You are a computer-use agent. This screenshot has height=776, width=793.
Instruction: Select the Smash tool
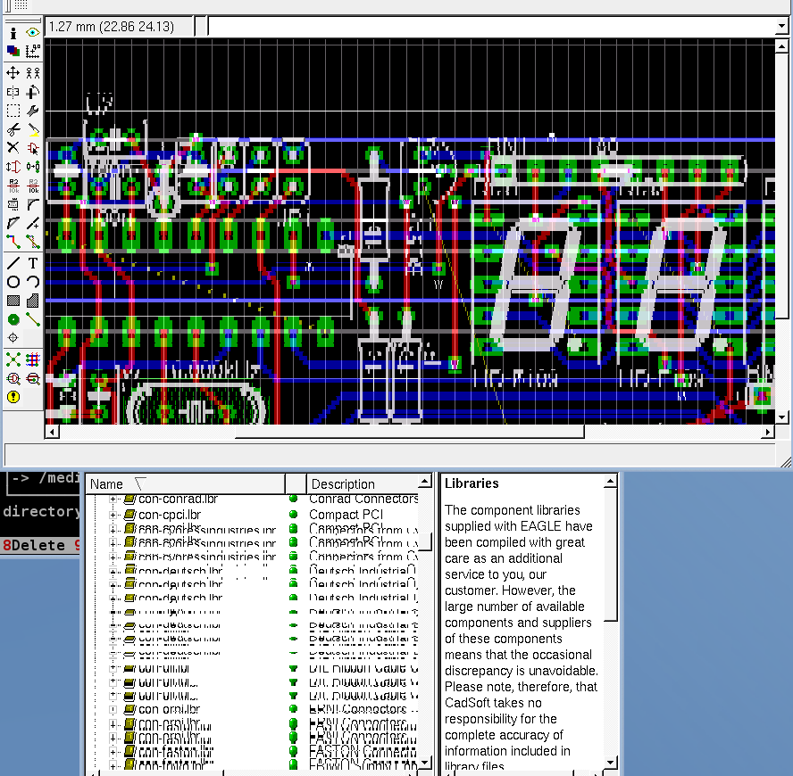point(13,204)
